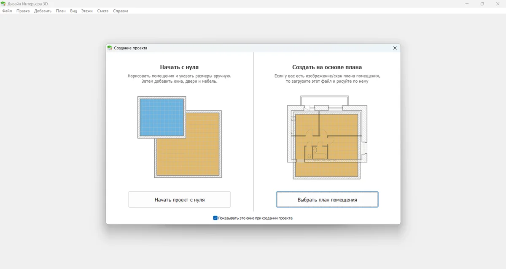Click the Создание проекта title bar text
This screenshot has width=506, height=269.
point(131,48)
